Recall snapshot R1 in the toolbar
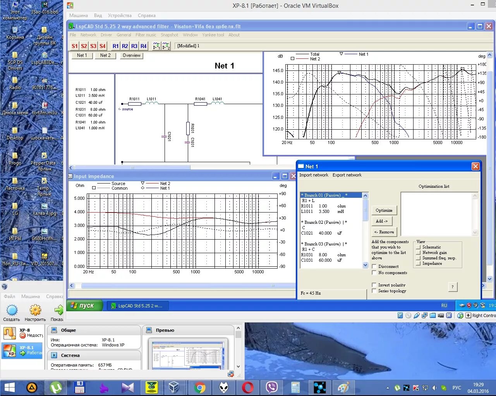The image size is (496, 396). (116, 46)
